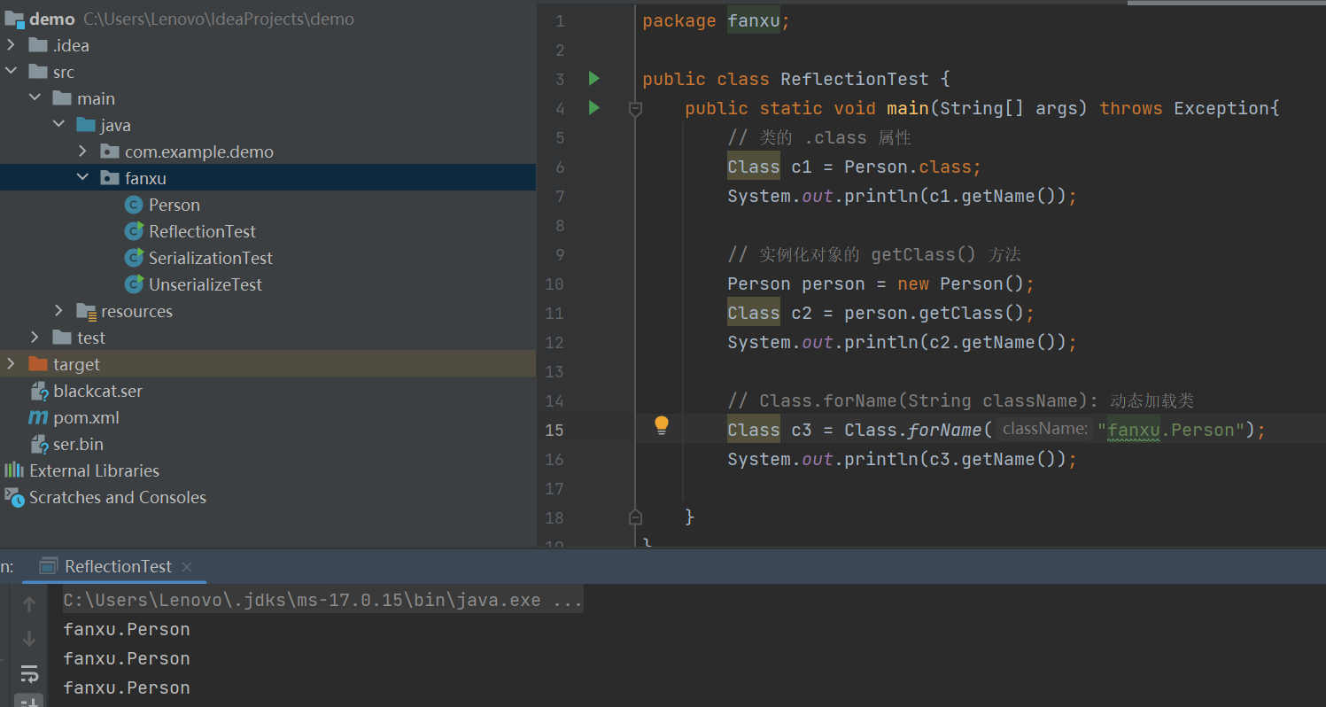Image resolution: width=1326 pixels, height=707 pixels.
Task: Click the down arrow in the Run panel
Action: pyautogui.click(x=29, y=638)
